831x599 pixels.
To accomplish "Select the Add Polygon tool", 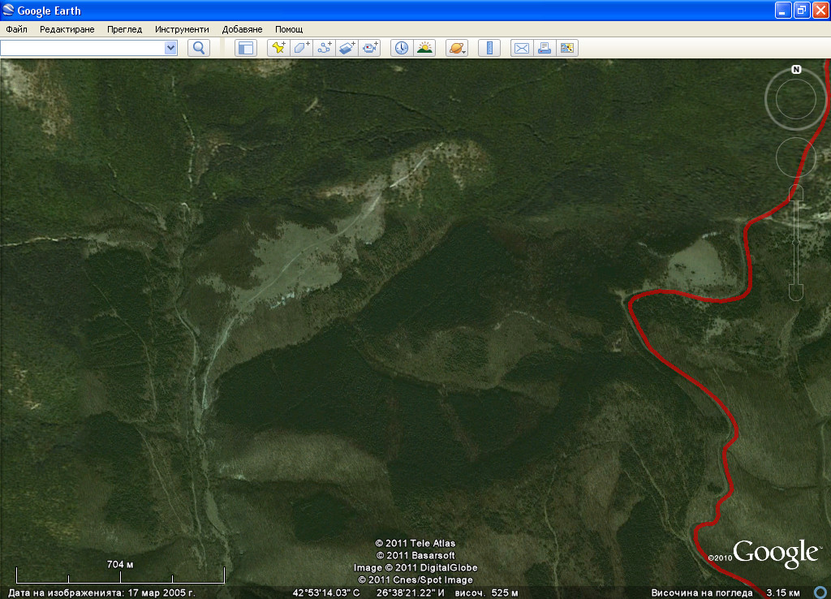I will pyautogui.click(x=302, y=48).
